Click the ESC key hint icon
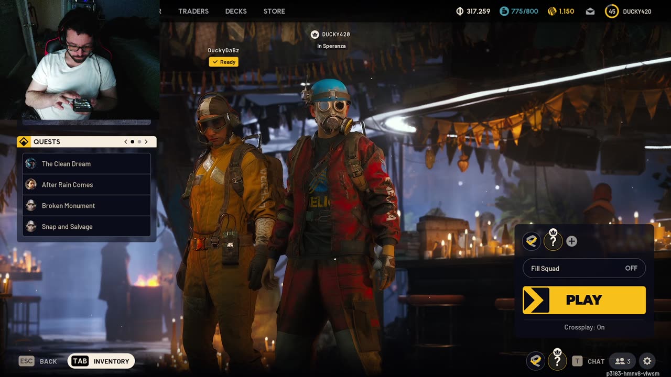The height and width of the screenshot is (377, 671). (27, 361)
